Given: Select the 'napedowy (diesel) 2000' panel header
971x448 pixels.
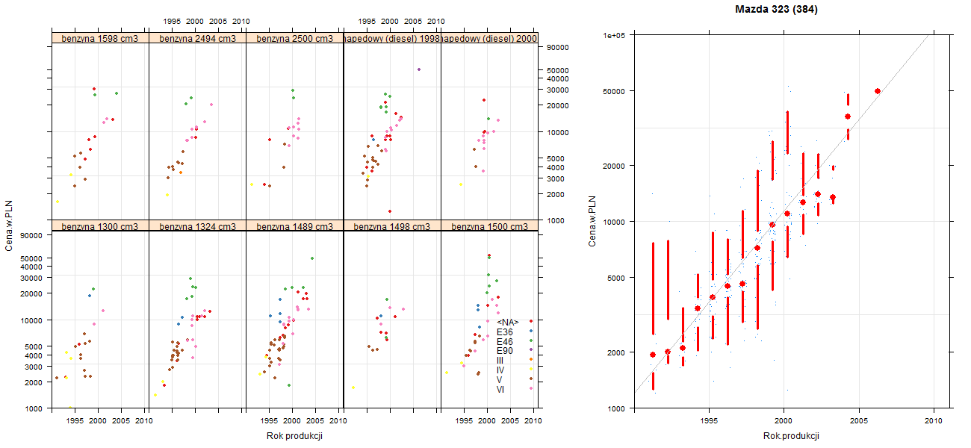Looking at the screenshot, I should point(489,38).
